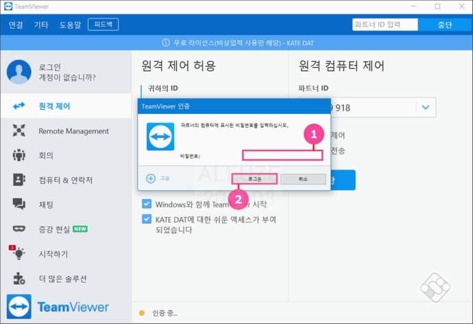473x324 pixels.
Task: Toggle KATE DAT 쉬운 액세스 checkbox
Action: [x=147, y=218]
